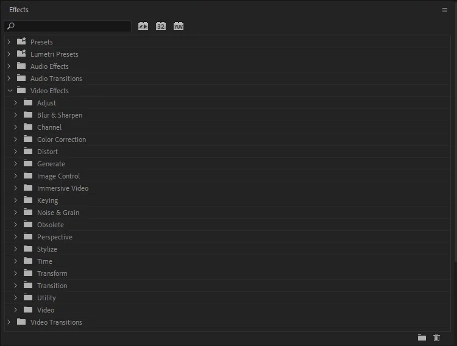Image resolution: width=457 pixels, height=346 pixels.
Task: Select the Transform label
Action: click(52, 274)
